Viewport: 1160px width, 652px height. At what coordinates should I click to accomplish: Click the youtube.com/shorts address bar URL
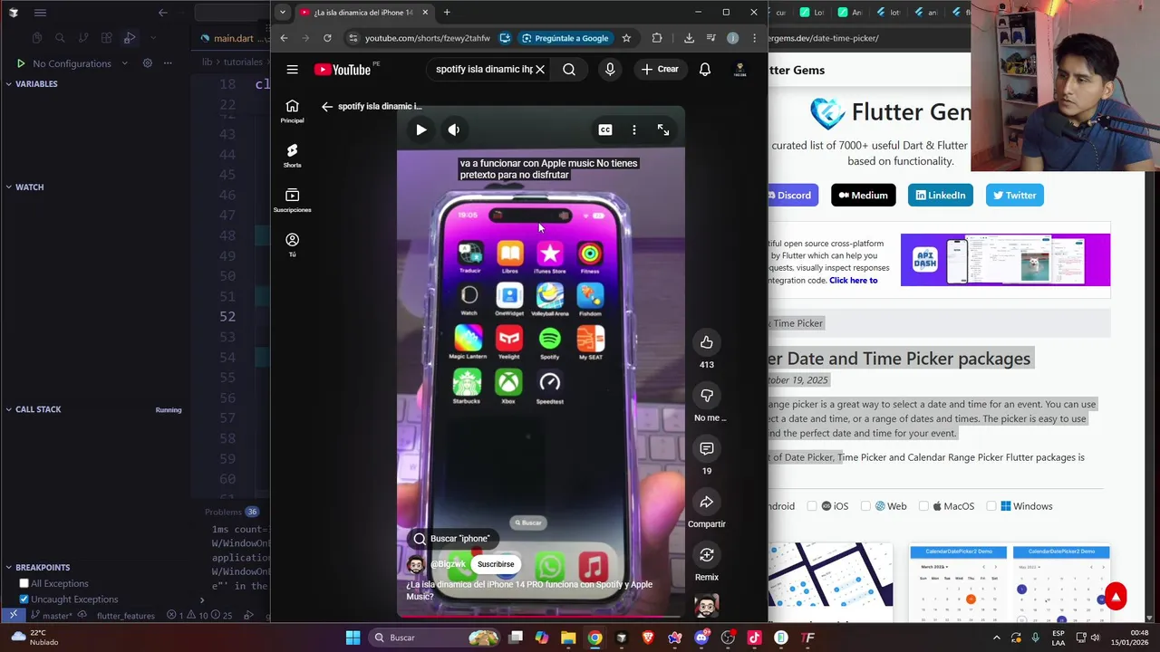[x=428, y=38]
